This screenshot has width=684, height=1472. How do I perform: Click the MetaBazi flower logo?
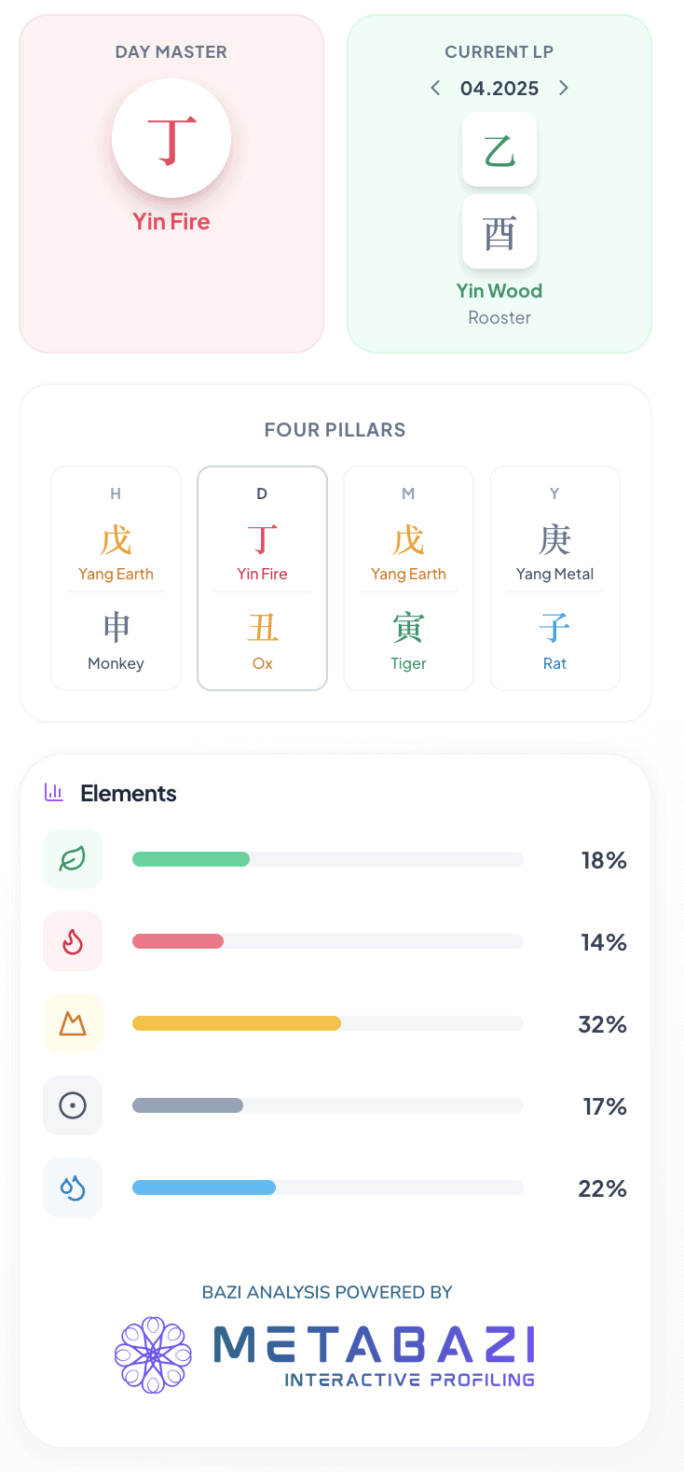coord(153,1354)
